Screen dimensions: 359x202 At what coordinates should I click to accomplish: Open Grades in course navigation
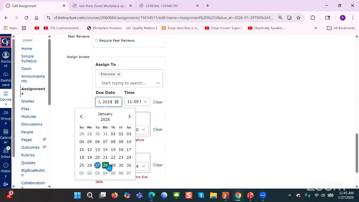pos(28,101)
